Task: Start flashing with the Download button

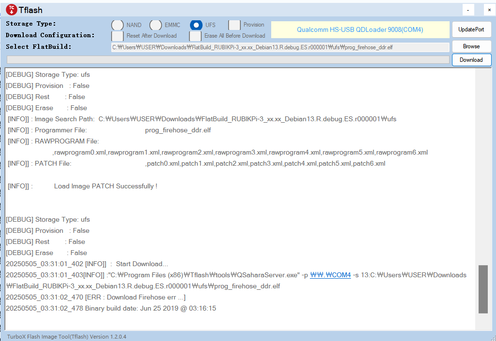Action: [x=471, y=60]
